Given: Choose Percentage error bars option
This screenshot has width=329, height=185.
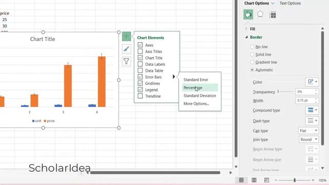Looking at the screenshot, I should tap(200, 88).
